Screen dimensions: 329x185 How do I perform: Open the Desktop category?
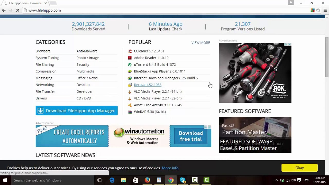(83, 85)
